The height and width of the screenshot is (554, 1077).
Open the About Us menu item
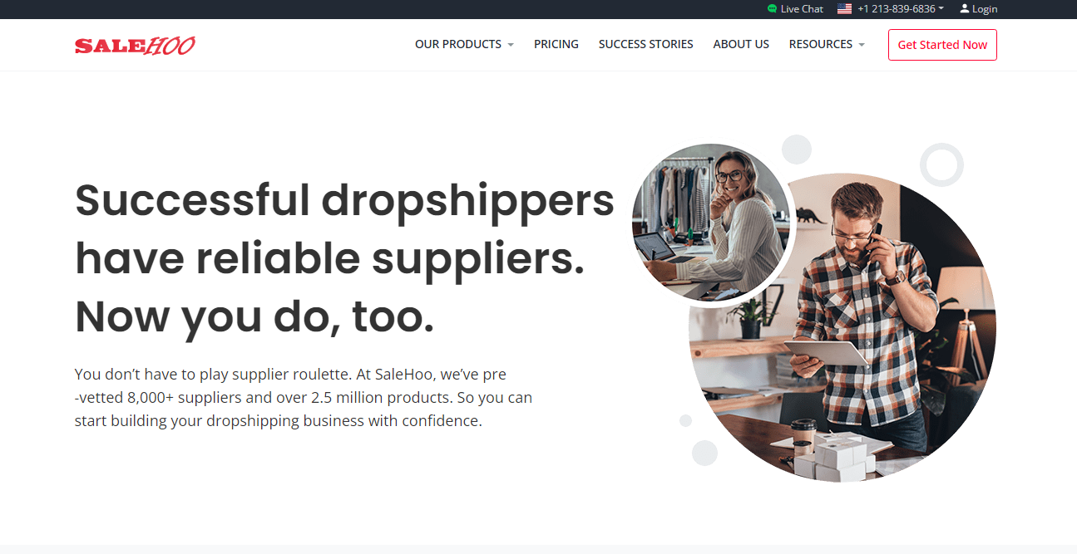[x=741, y=44]
